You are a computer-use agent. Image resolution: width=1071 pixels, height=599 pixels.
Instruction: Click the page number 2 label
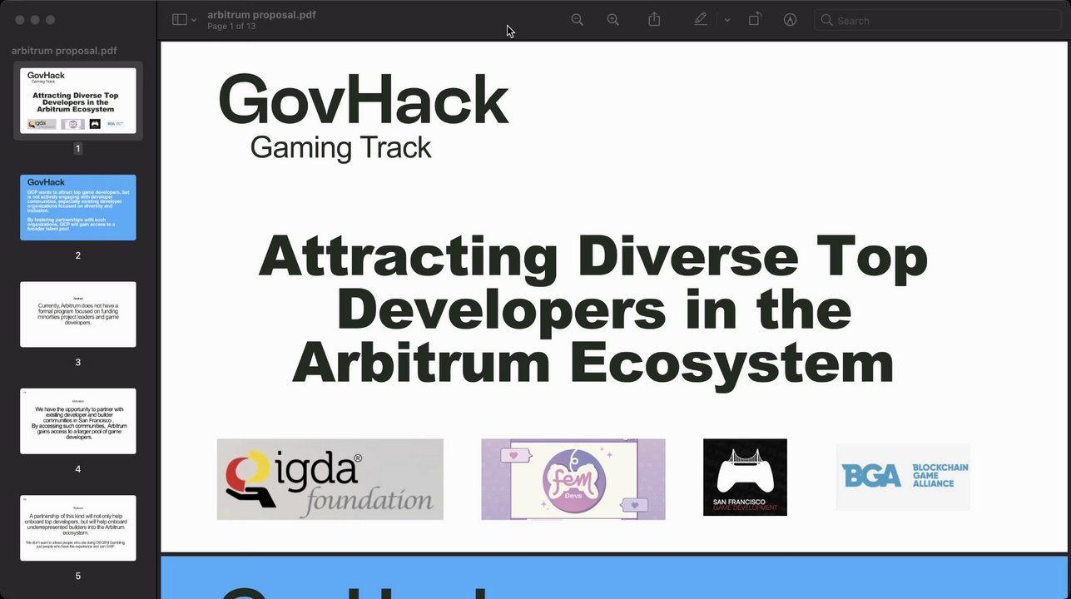(x=78, y=255)
